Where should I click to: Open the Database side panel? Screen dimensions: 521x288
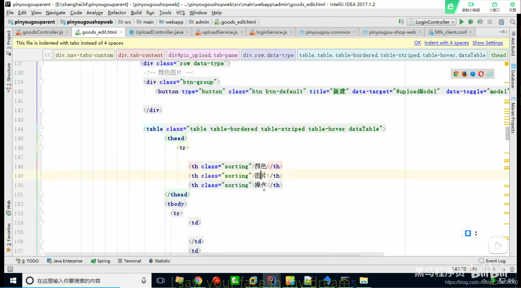pos(513,76)
